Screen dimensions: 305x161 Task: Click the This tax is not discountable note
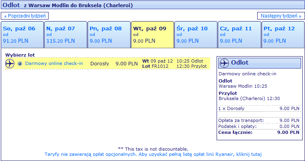click(153, 149)
